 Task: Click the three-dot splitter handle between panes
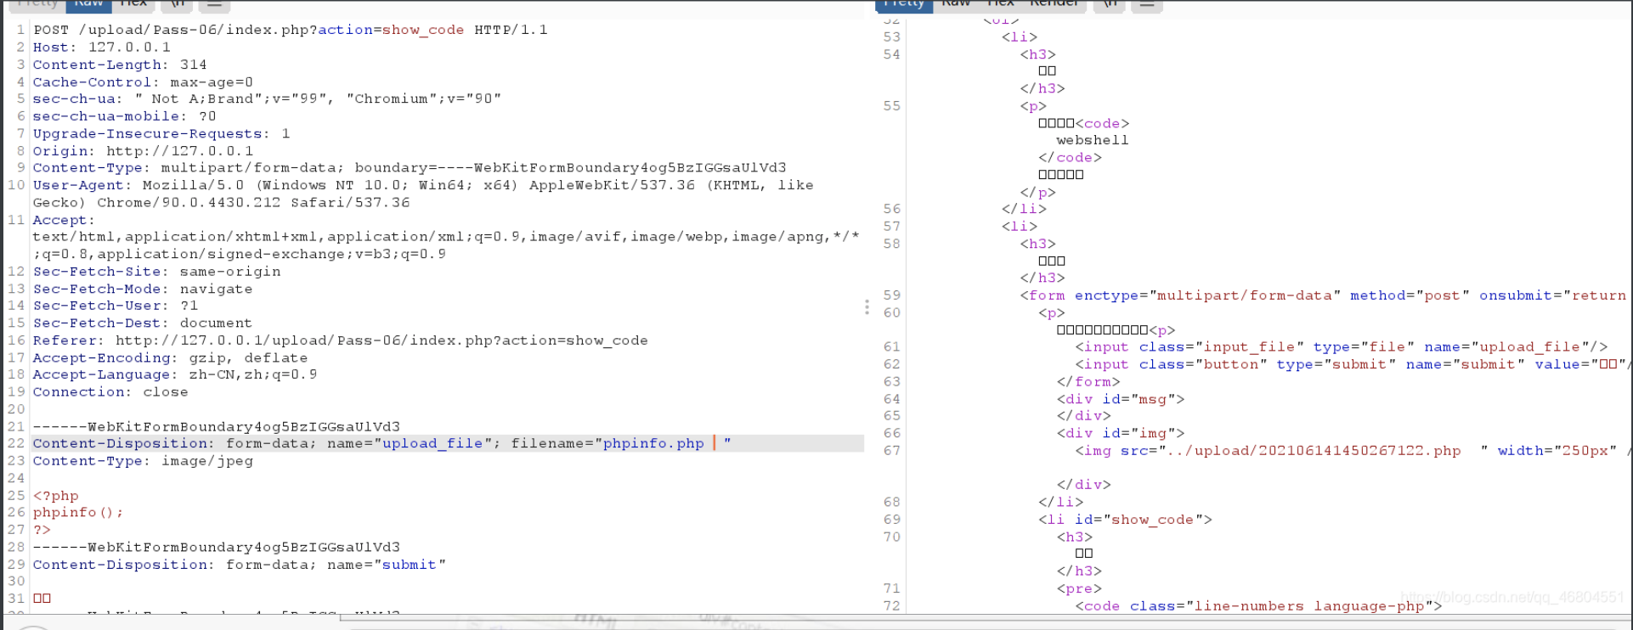point(867,307)
